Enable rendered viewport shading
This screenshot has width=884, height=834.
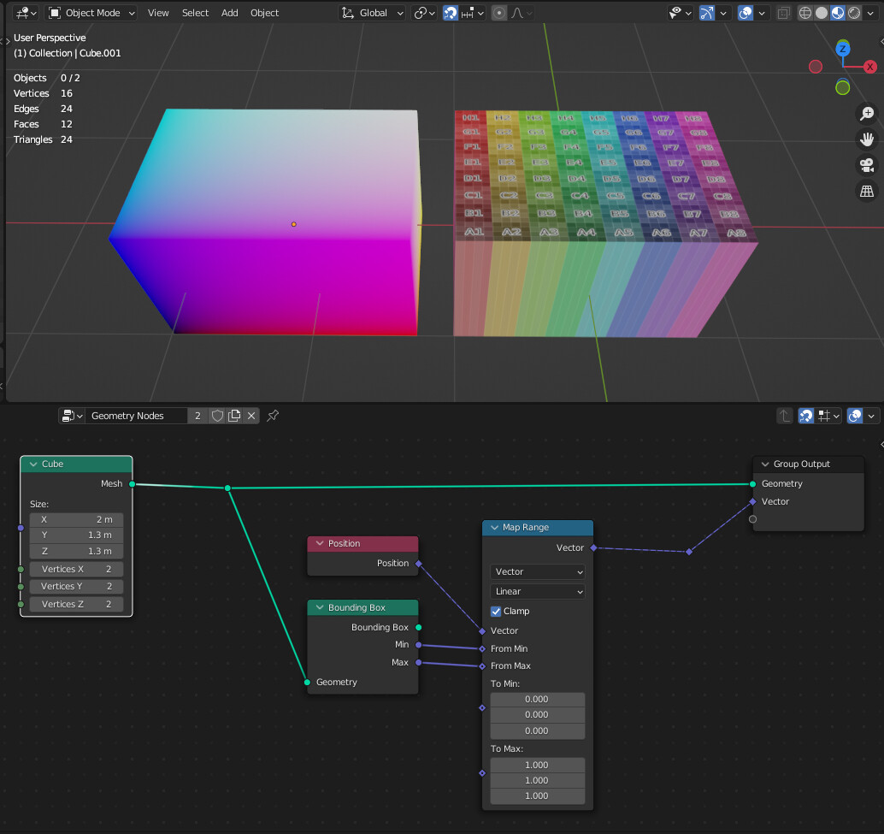[852, 12]
